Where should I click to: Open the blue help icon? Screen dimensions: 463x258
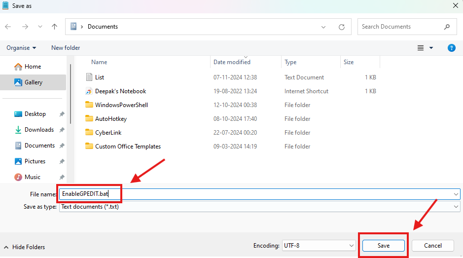pos(451,48)
